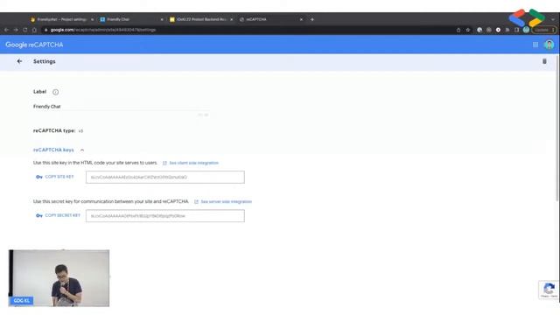Open the browser profile avatar

526,30
